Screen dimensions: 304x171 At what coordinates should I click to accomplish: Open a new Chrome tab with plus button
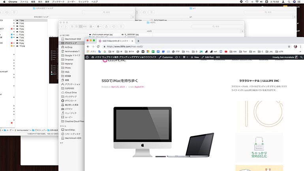(x=138, y=41)
